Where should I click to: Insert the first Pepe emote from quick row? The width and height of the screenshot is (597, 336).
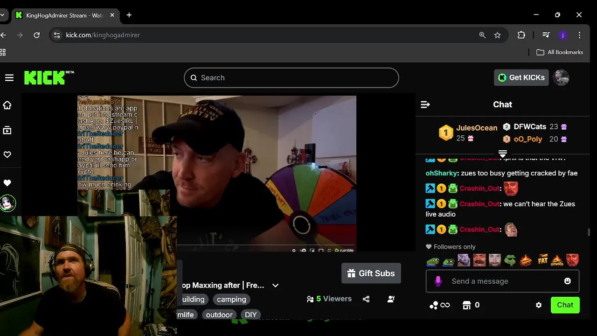(x=433, y=260)
